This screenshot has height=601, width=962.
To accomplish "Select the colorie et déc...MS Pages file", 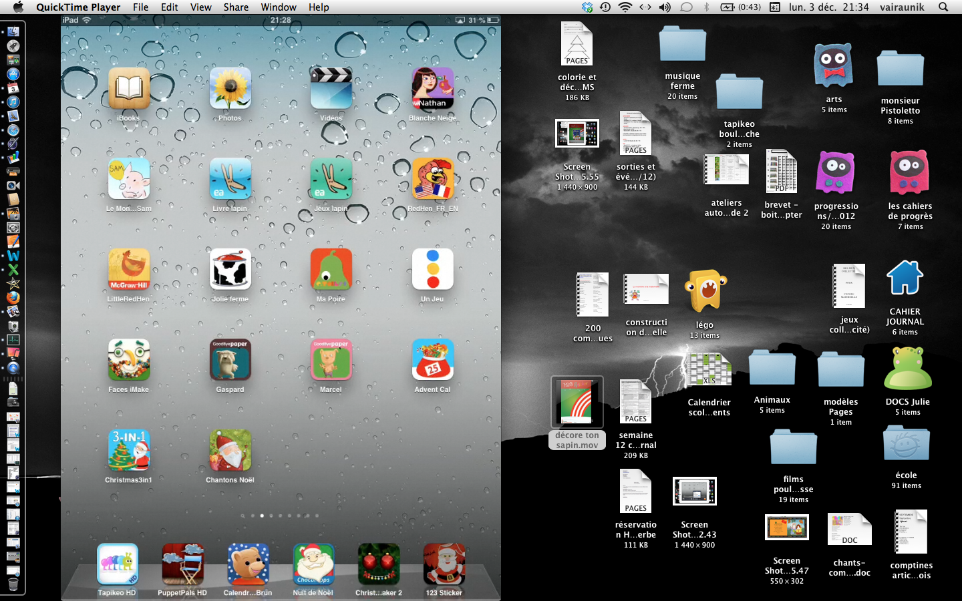I will coord(577,44).
